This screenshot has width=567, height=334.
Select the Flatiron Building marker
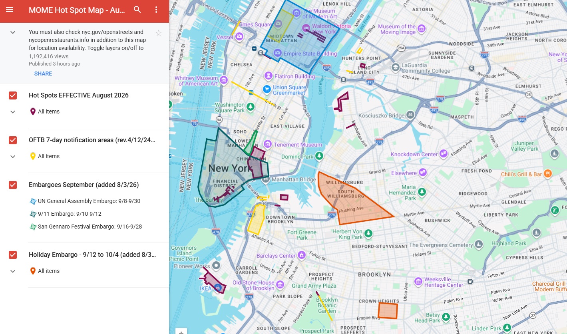pos(269,76)
